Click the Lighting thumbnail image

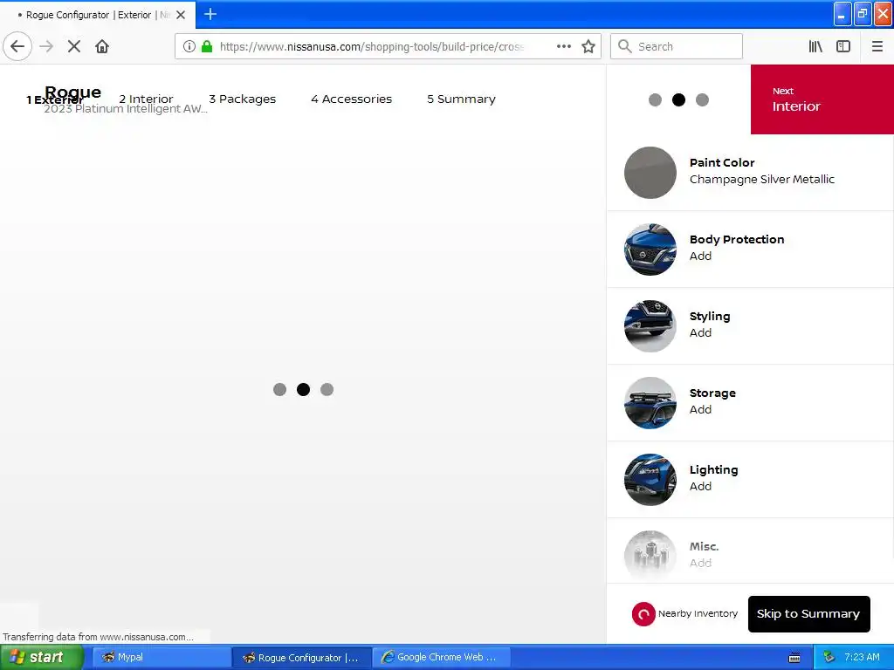650,480
